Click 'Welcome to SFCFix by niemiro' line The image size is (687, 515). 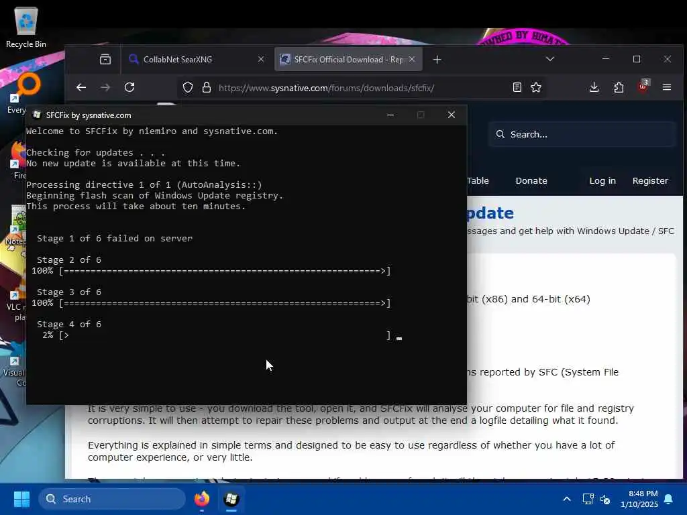pos(152,131)
